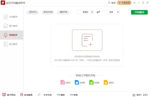Click the red microphone icon in sidebar

pyautogui.click(x=5, y=35)
